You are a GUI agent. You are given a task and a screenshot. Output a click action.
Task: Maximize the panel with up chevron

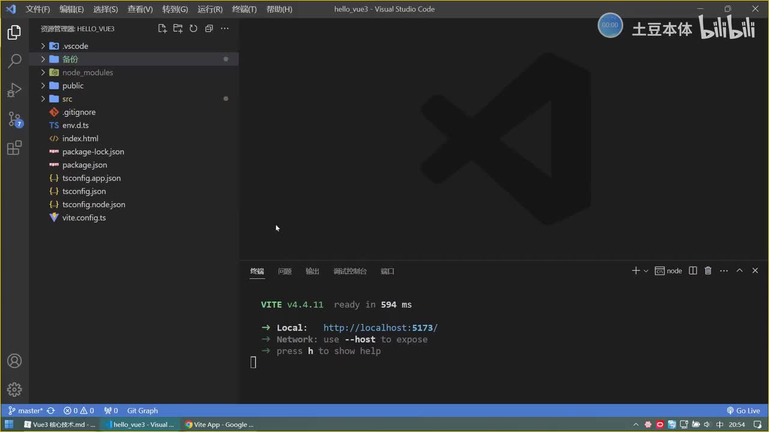point(740,271)
